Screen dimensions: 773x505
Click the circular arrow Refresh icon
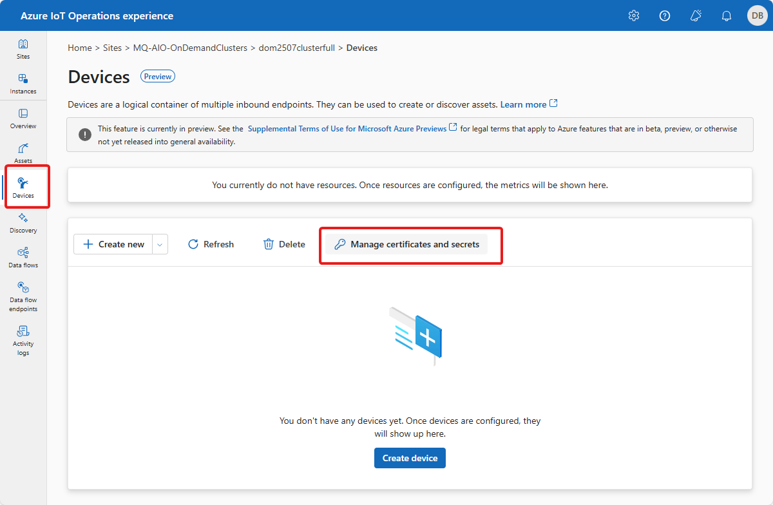(x=193, y=244)
